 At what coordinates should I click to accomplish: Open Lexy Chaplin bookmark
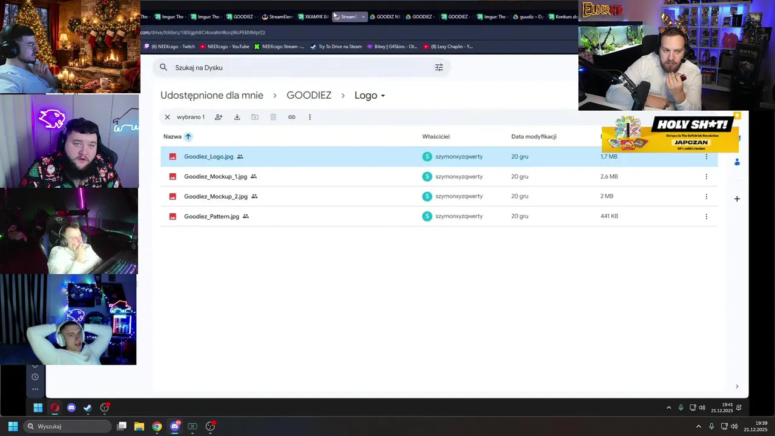coord(448,47)
